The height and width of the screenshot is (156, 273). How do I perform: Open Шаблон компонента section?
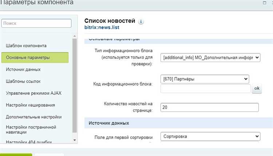26,46
